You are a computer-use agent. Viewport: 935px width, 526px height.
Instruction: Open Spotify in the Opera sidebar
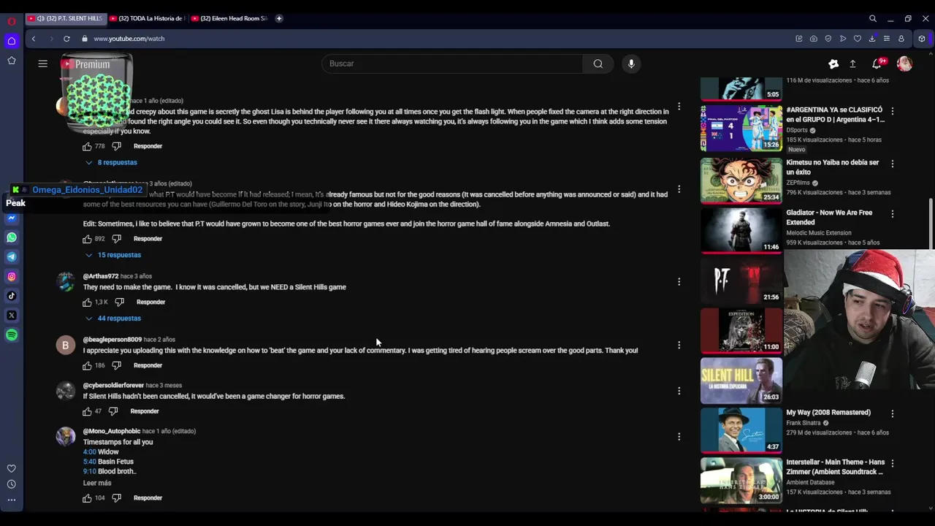pyautogui.click(x=12, y=335)
